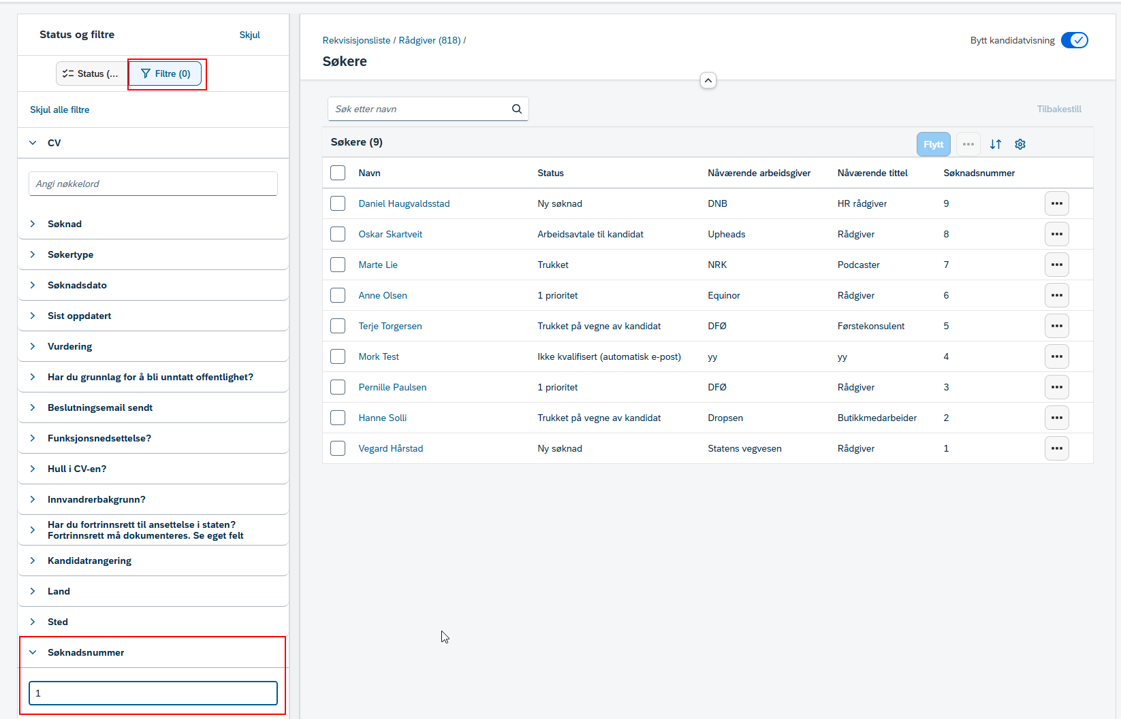This screenshot has height=719, width=1121.
Task: Click the Skjul alle filtre link
Action: [x=60, y=110]
